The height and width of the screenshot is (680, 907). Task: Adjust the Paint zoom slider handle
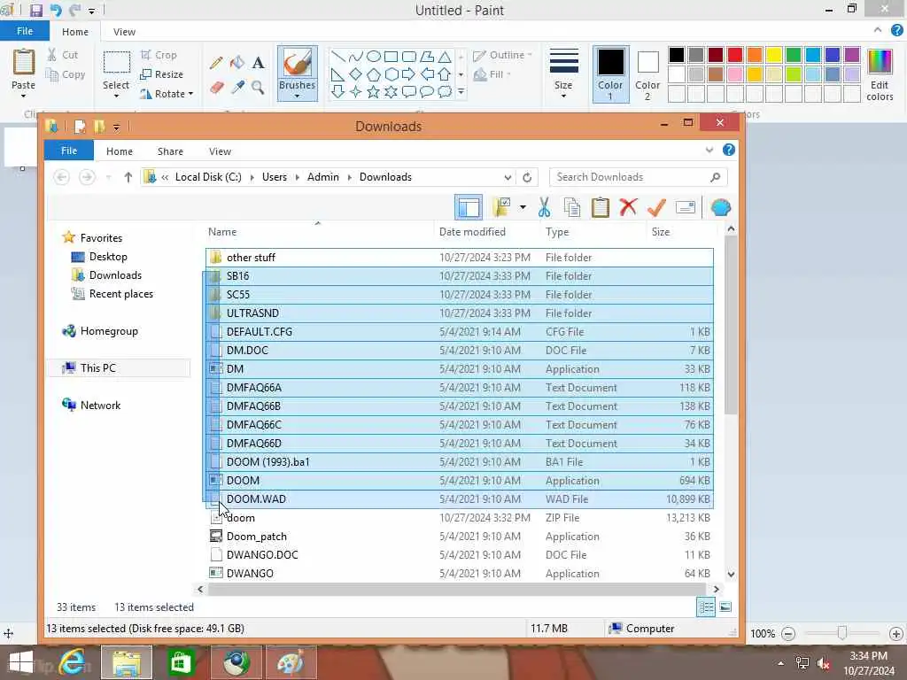click(842, 633)
